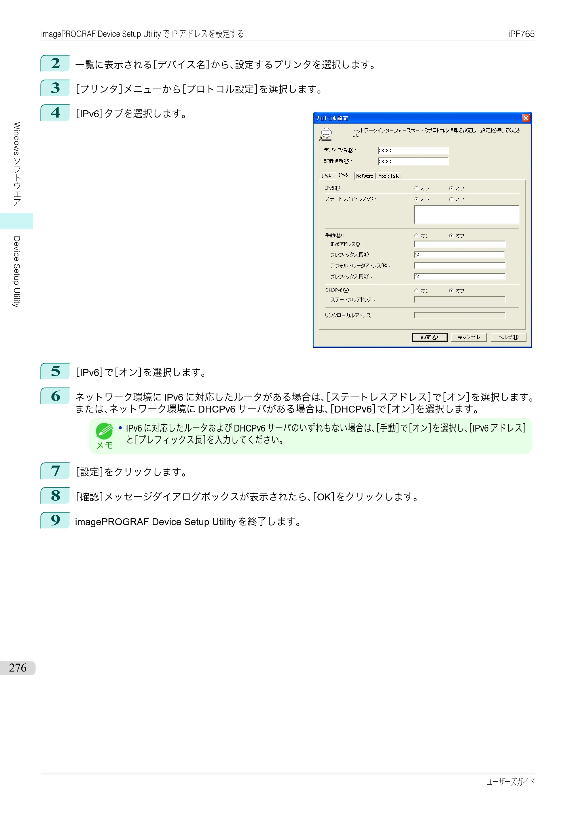576x815 pixels.
Task: Click the リンクローカルアドレス field
Action: click(460, 315)
